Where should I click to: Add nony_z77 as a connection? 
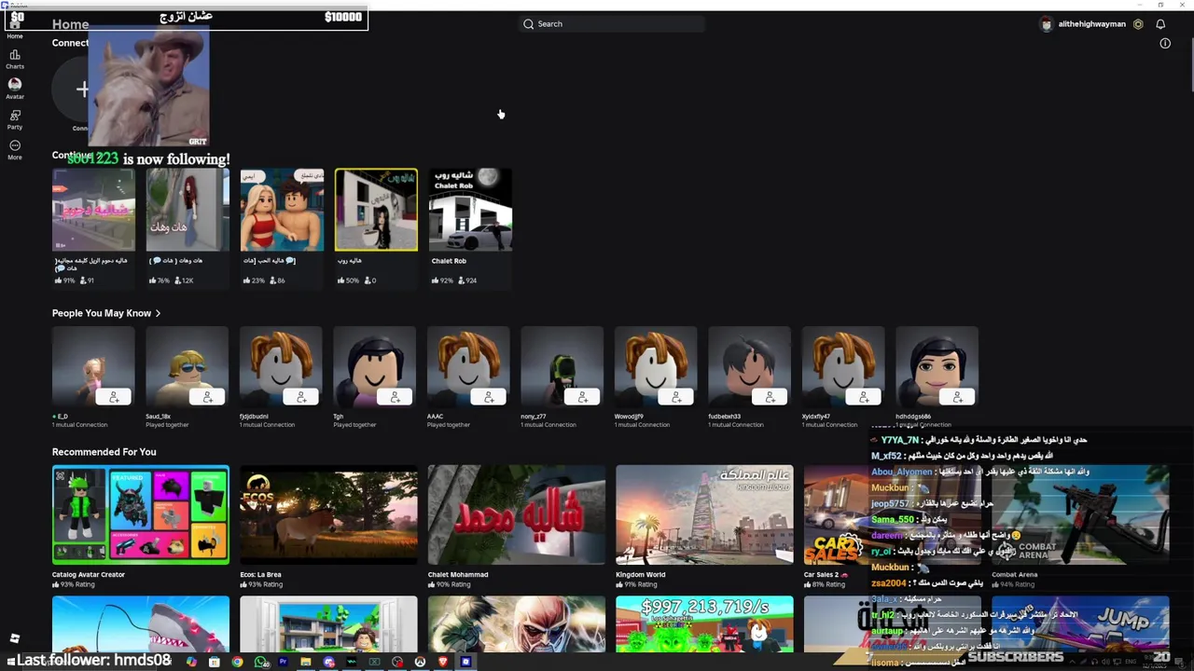(x=582, y=398)
